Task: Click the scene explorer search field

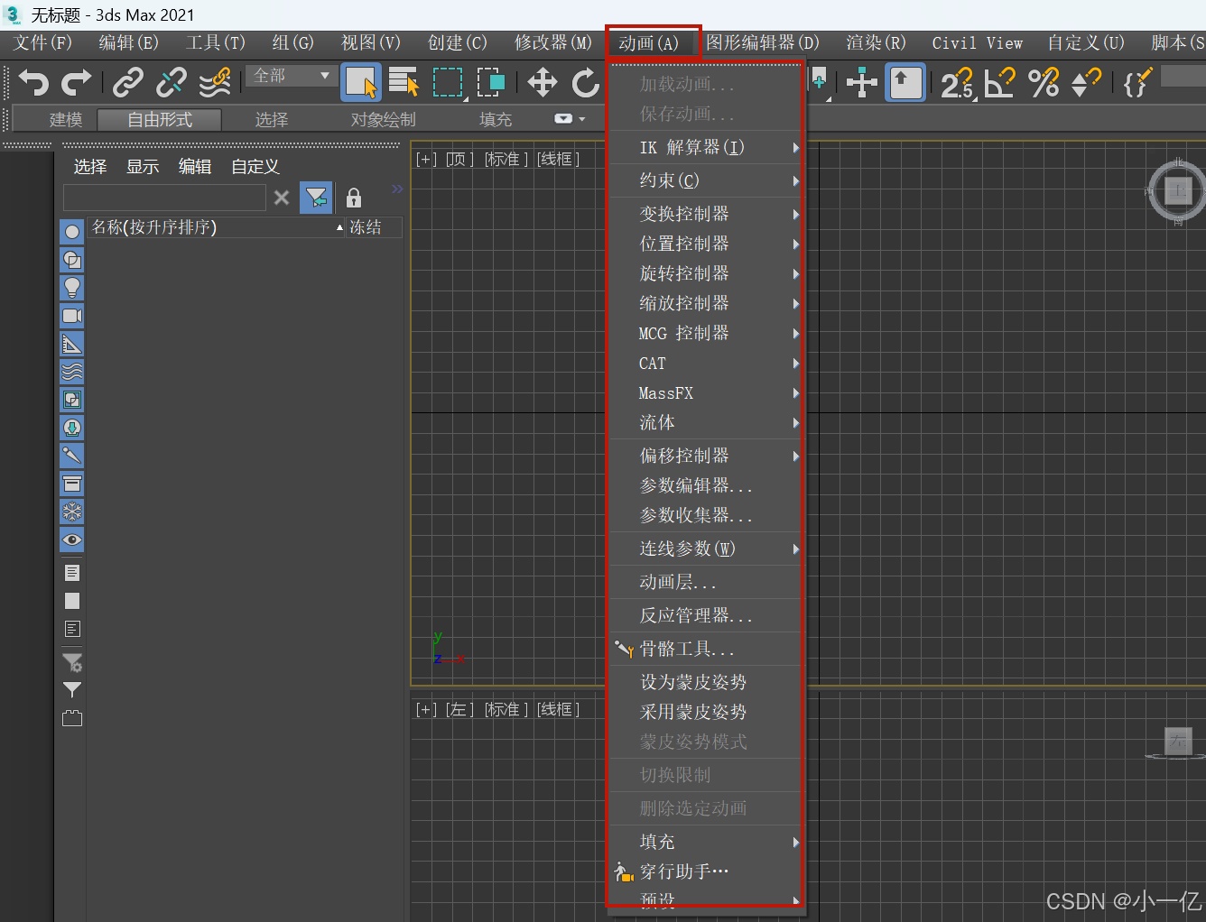Action: tap(164, 198)
